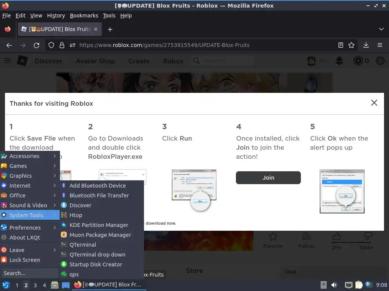Image resolution: width=389 pixels, height=291 pixels.
Task: Launch Add Bluetooth Device
Action: (102, 186)
